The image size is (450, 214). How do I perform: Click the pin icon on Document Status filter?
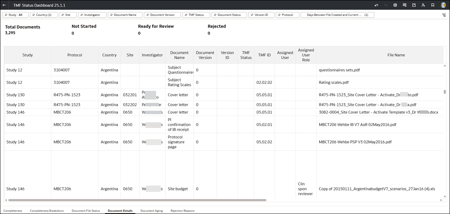[215, 15]
